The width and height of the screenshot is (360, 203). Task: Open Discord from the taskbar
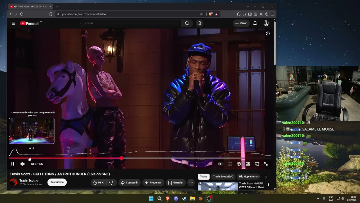tap(176, 198)
